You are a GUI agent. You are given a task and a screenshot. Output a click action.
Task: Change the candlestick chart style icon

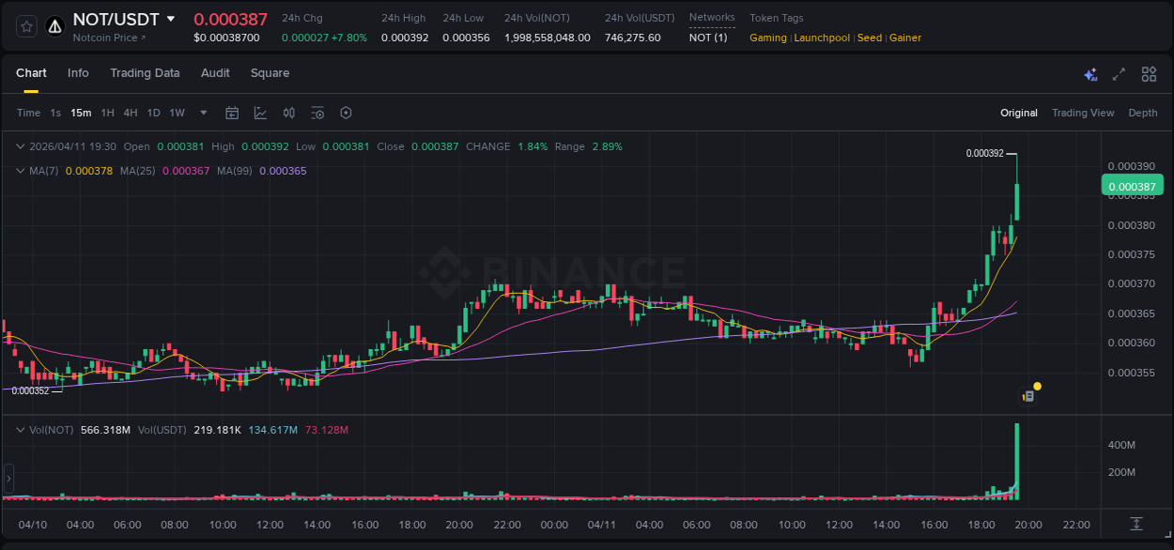pos(289,113)
